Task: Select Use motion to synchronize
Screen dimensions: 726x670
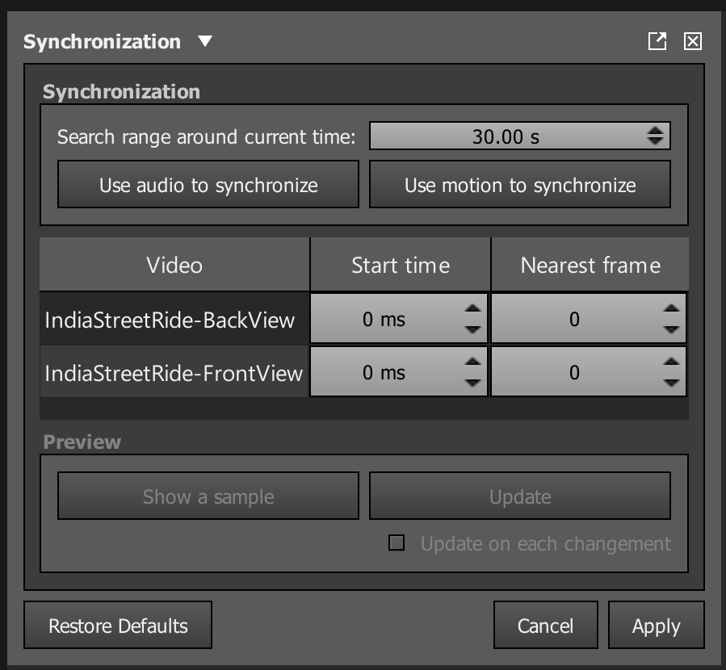Action: pyautogui.click(x=519, y=184)
